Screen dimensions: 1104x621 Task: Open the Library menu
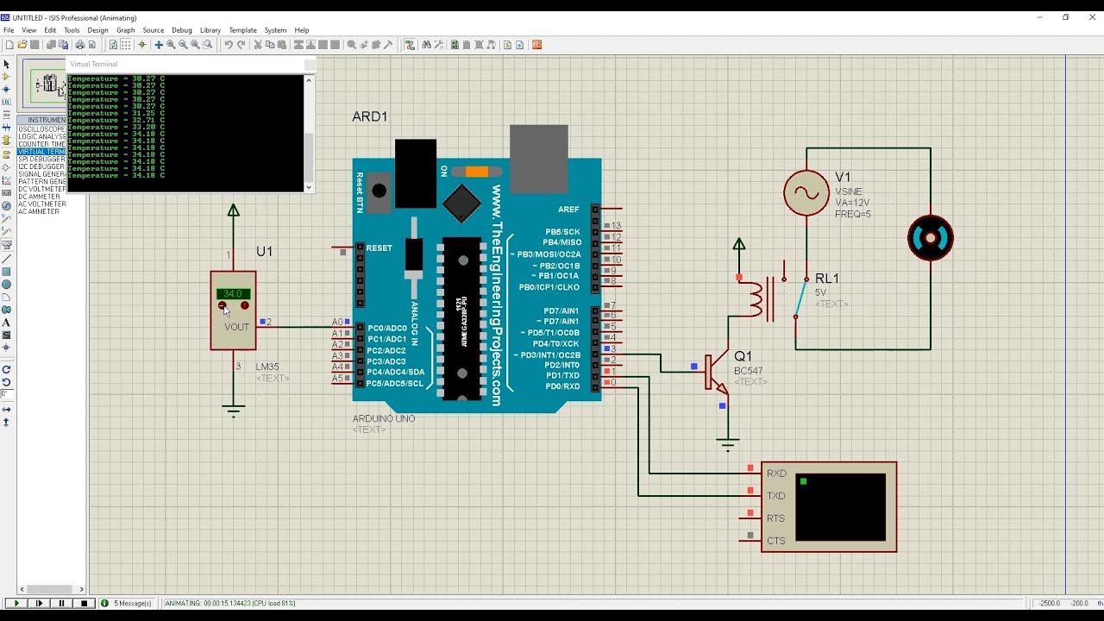coord(210,30)
